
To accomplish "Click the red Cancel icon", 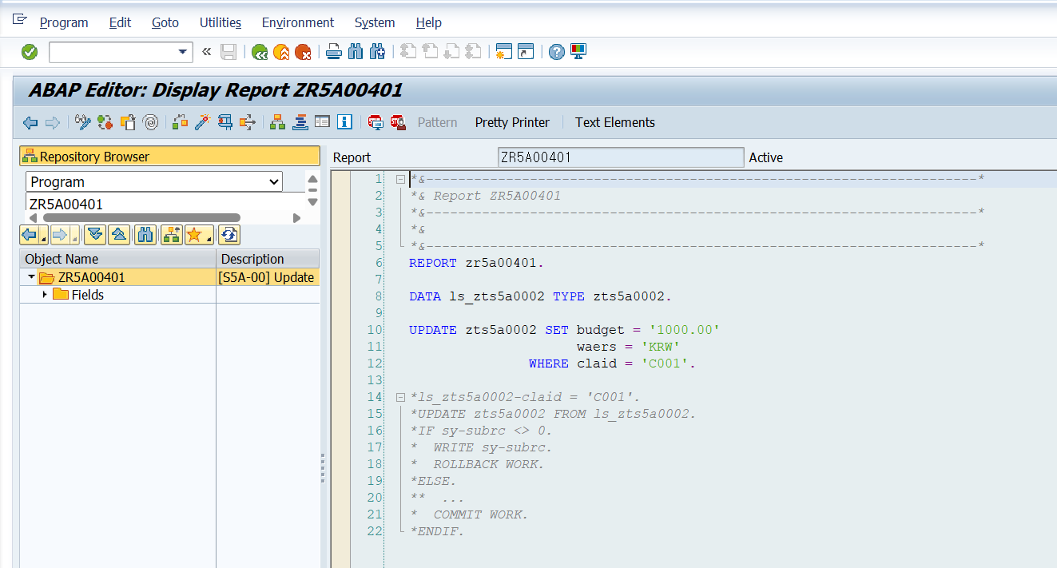I will pos(303,53).
